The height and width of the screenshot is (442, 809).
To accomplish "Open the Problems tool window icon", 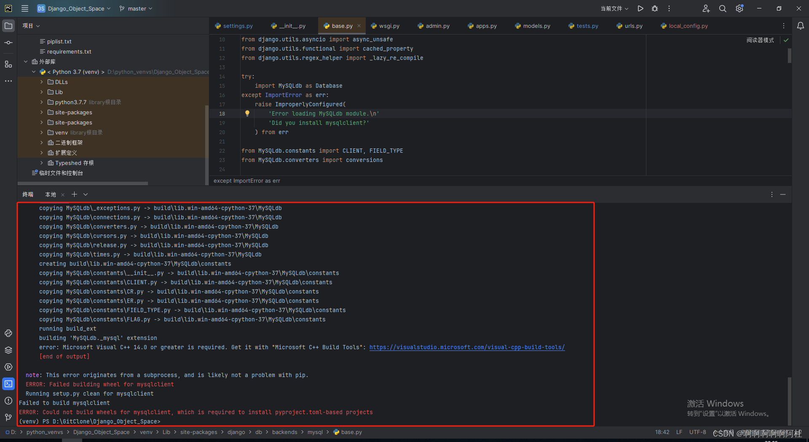I will pyautogui.click(x=8, y=401).
